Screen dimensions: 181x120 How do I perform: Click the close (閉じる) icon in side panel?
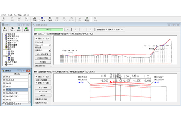pos(5,29)
